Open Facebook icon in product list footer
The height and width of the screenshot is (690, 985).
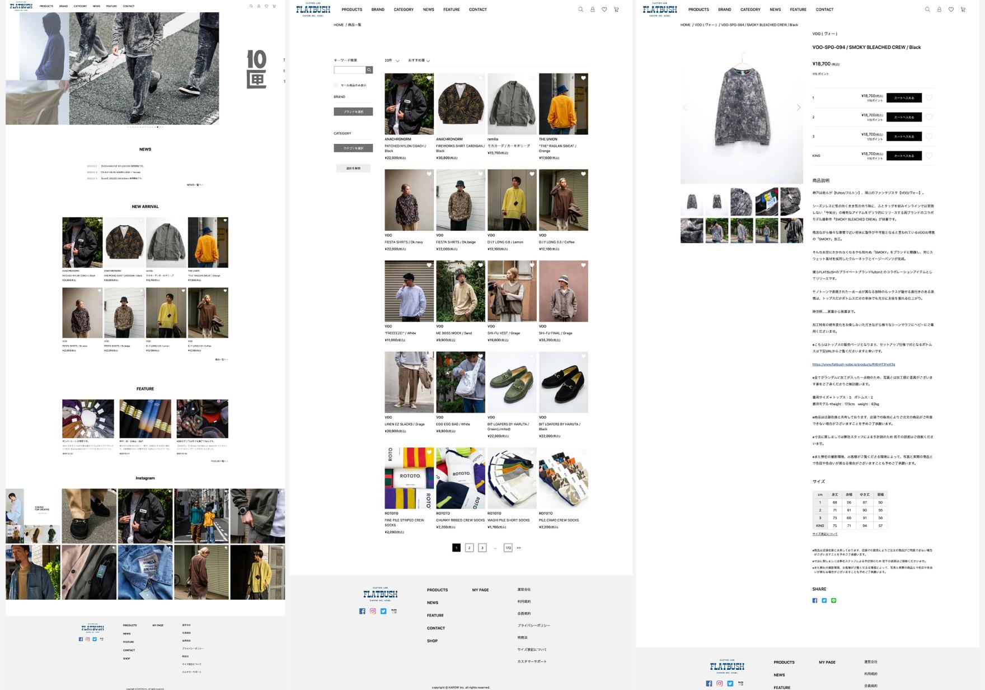pos(362,611)
